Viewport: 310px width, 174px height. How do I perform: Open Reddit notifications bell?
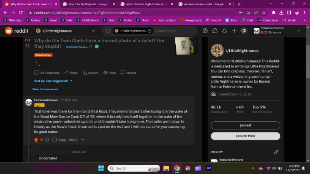[224, 31]
